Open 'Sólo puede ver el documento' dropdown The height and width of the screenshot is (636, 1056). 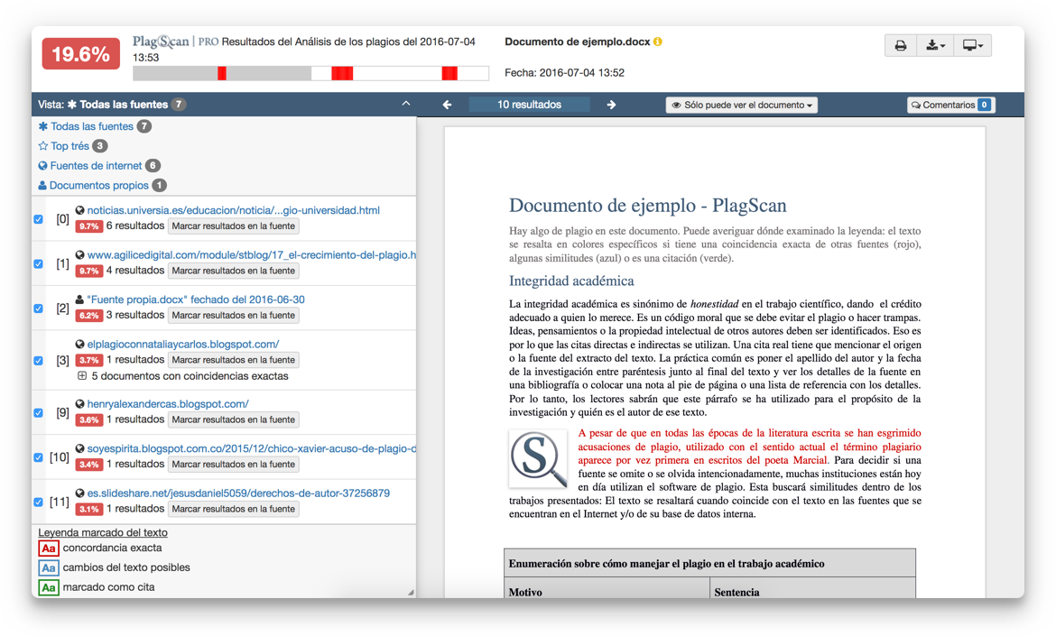pos(742,105)
